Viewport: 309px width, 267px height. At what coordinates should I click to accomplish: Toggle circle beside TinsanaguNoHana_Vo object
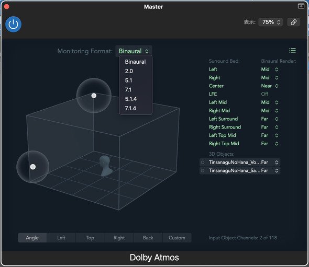[202, 162]
